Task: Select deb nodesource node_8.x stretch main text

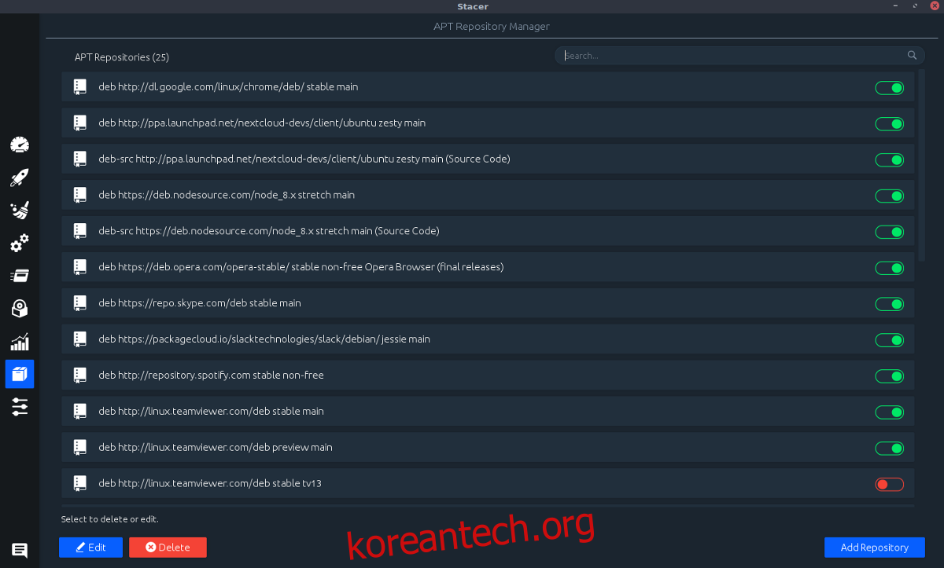Action: pyautogui.click(x=227, y=195)
